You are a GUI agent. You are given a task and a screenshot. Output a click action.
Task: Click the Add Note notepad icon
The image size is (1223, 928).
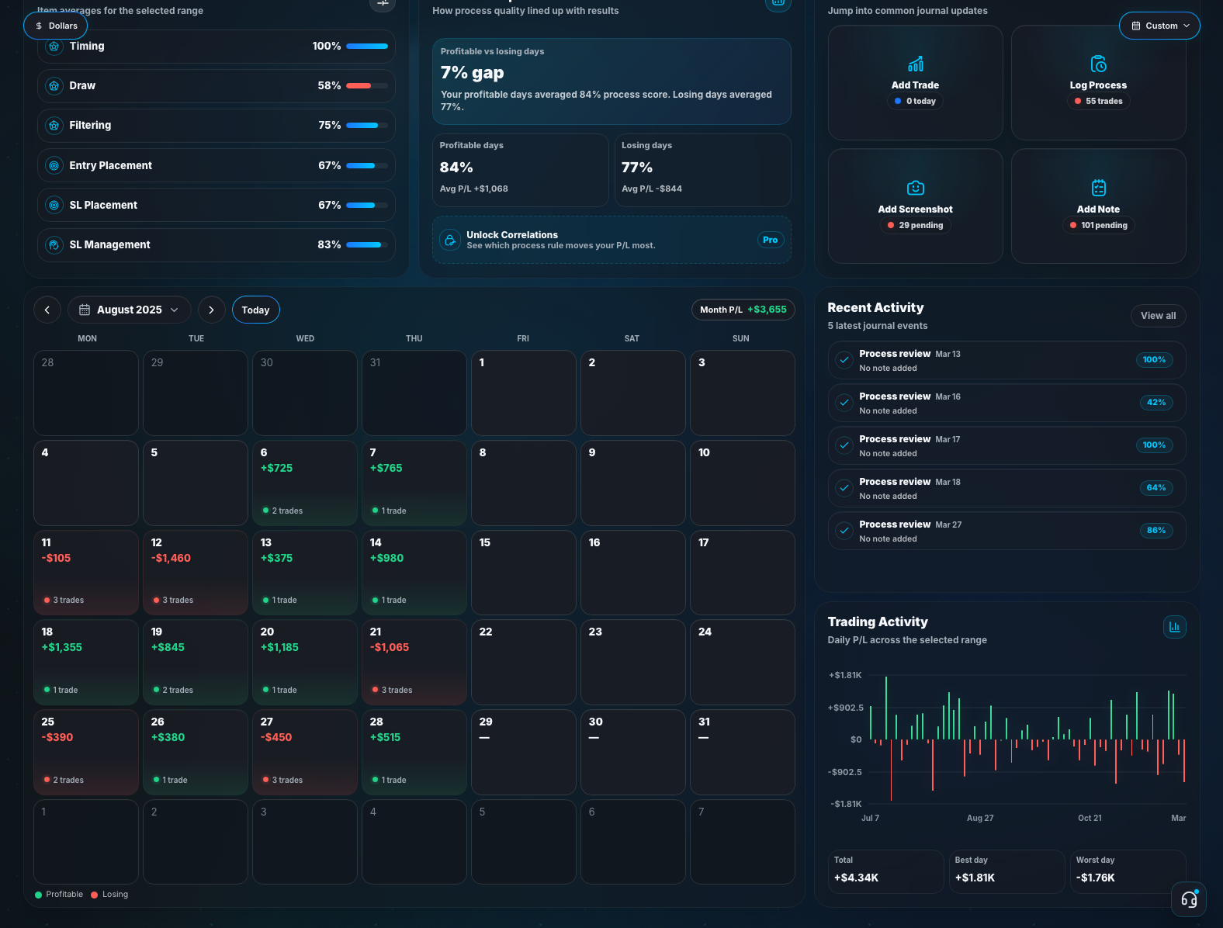tap(1099, 188)
